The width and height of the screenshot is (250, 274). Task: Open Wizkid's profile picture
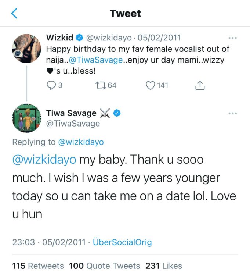click(x=26, y=49)
